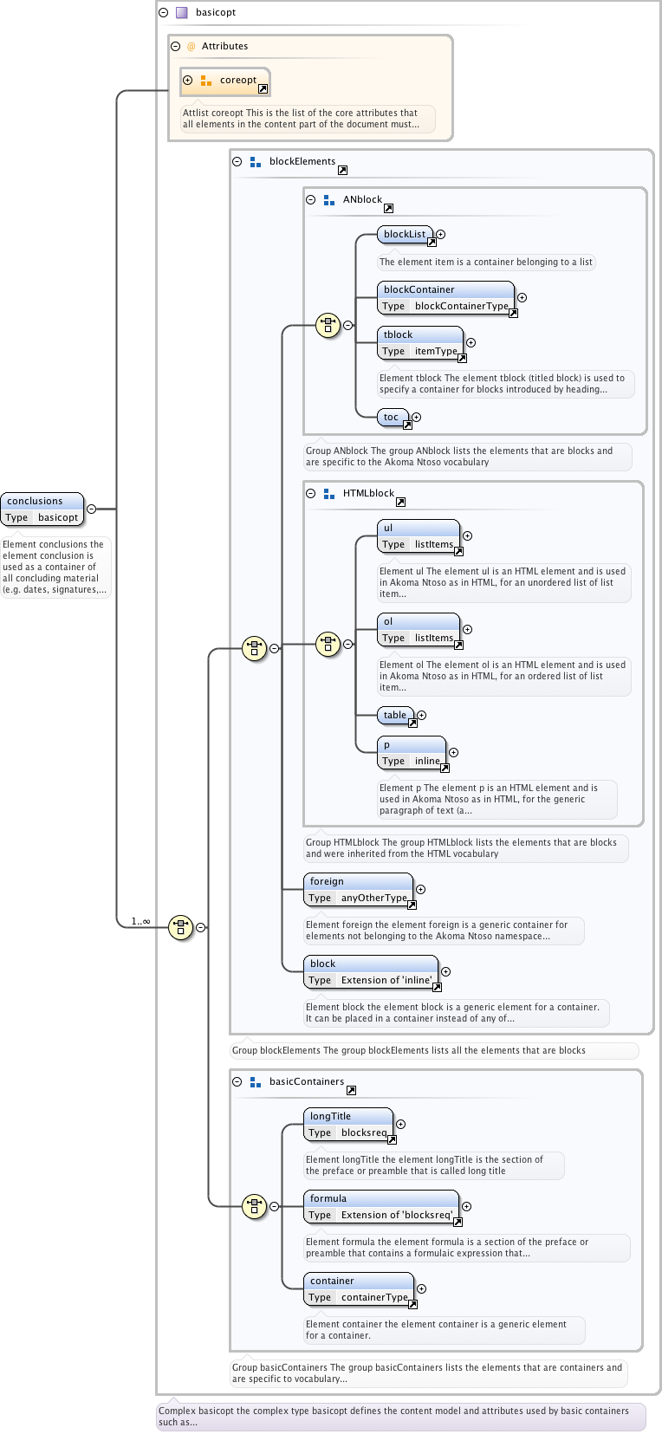This screenshot has width=662, height=1434.
Task: Click the containerType type label
Action: pos(374,1297)
